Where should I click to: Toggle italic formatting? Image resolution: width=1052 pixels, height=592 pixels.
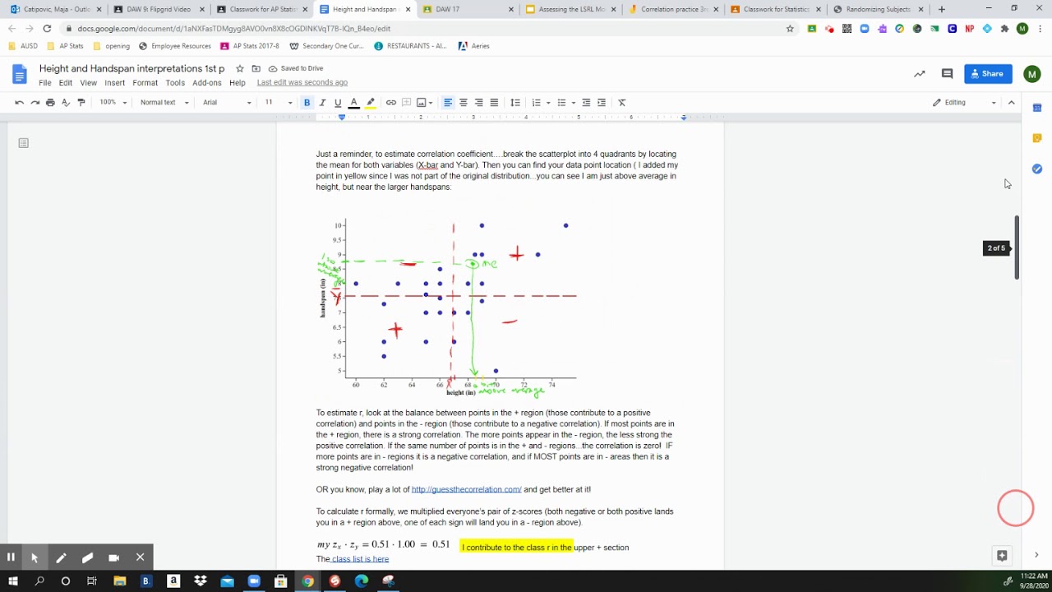[x=322, y=102]
